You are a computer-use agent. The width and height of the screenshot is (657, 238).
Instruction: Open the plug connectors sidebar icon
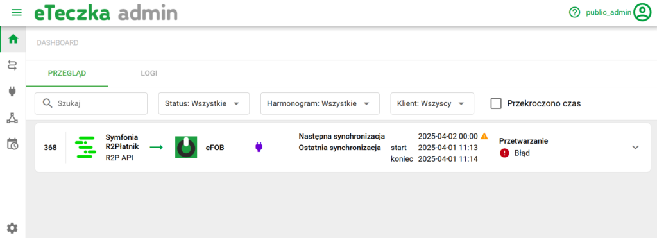13,91
